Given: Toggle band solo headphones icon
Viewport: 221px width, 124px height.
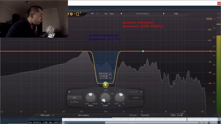Looking at the screenshot, I should pos(110,74).
